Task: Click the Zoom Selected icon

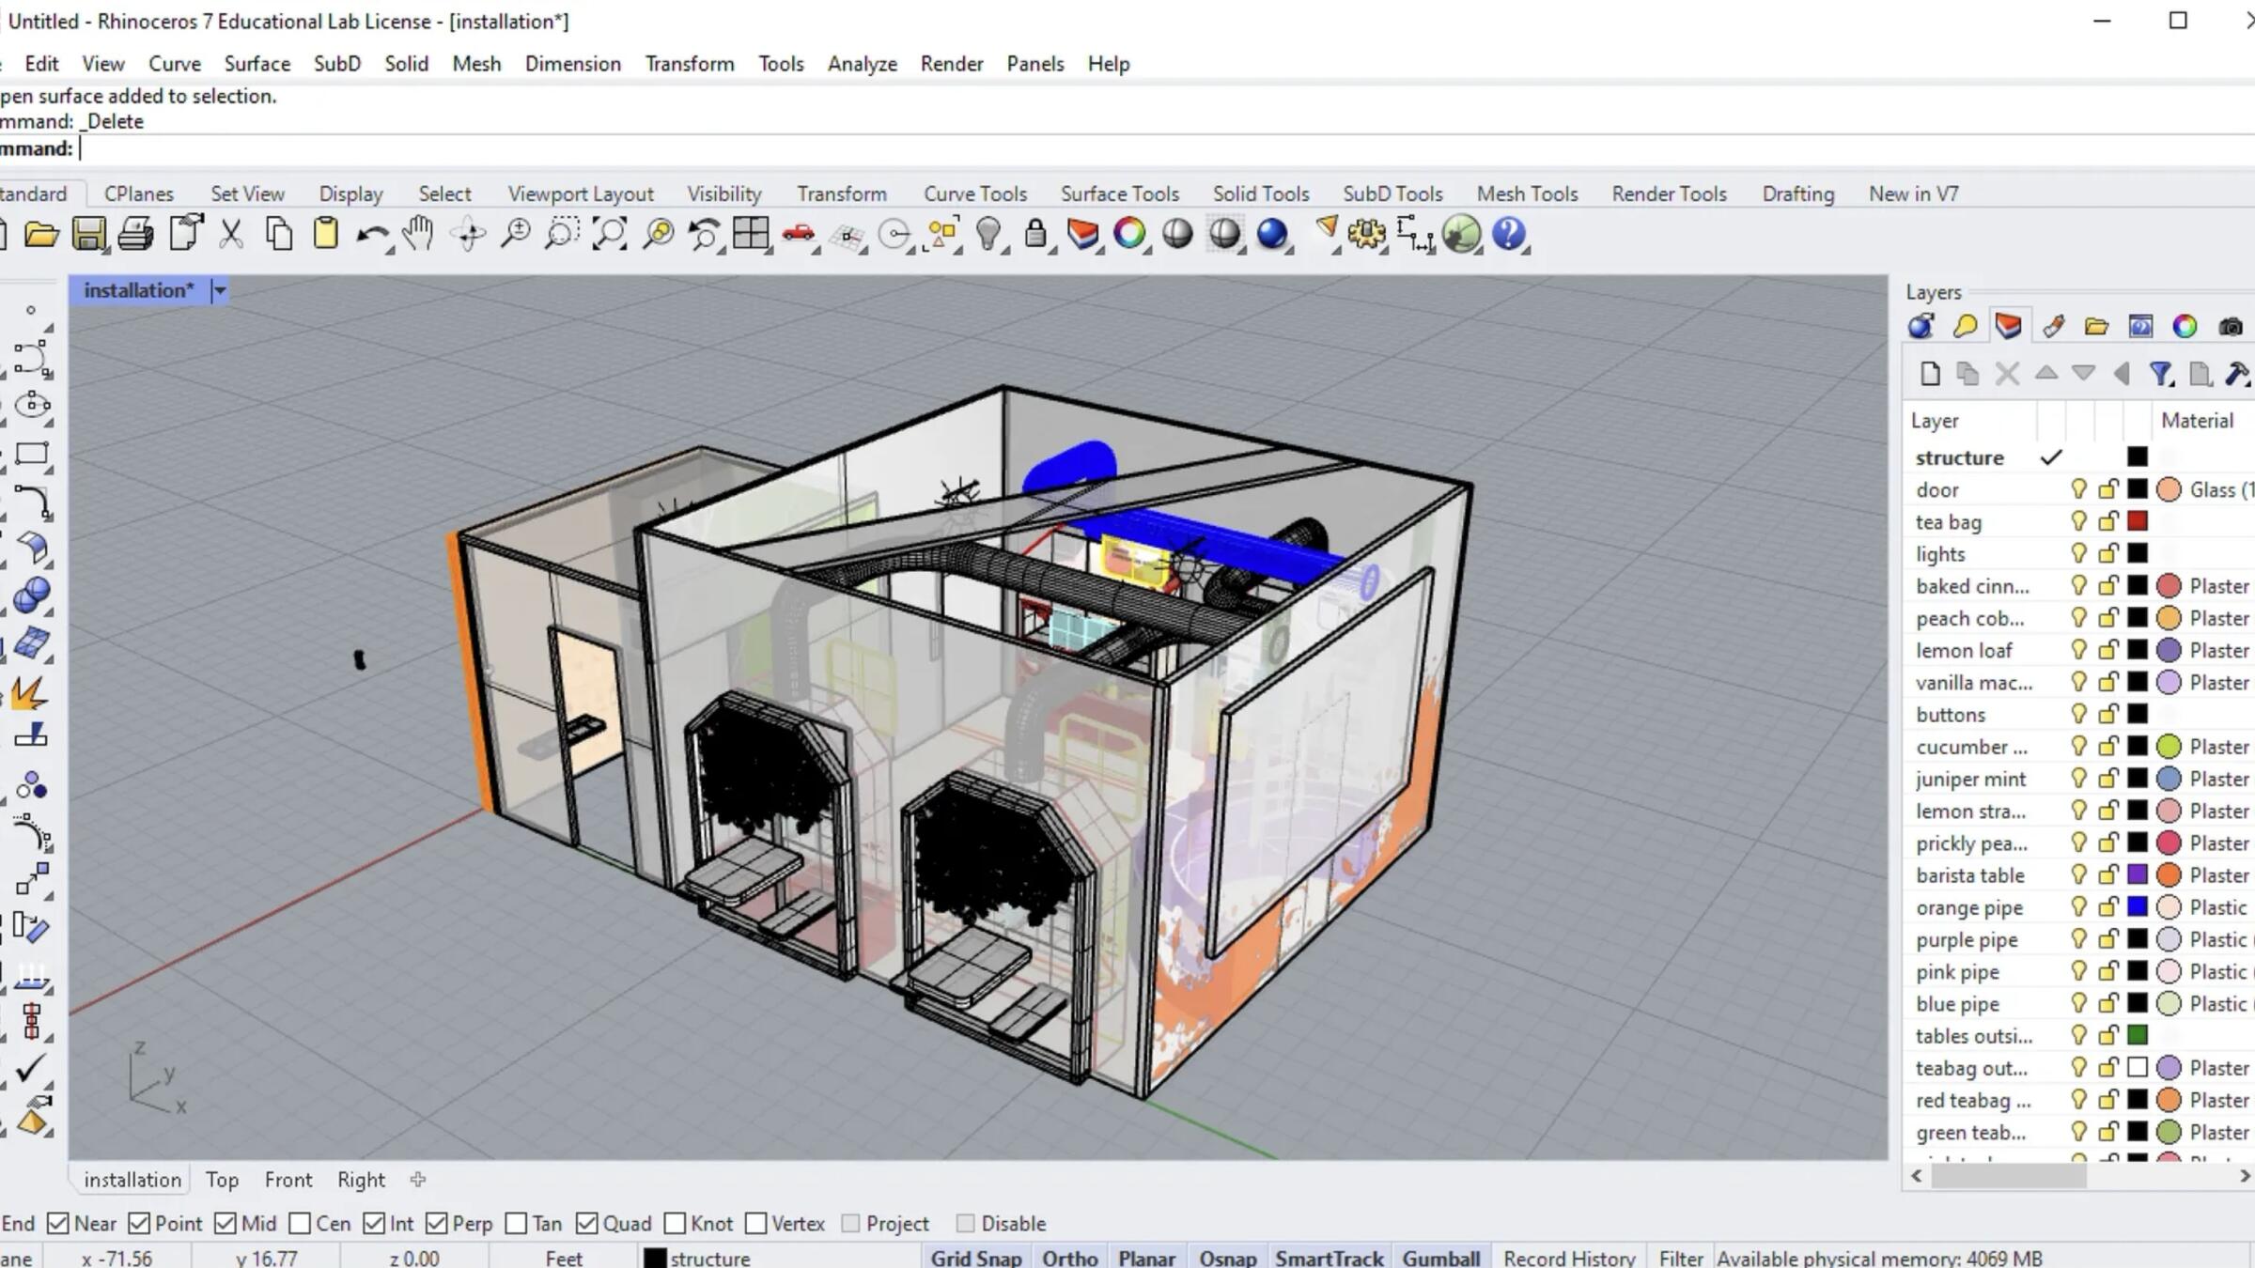Action: pyautogui.click(x=658, y=234)
